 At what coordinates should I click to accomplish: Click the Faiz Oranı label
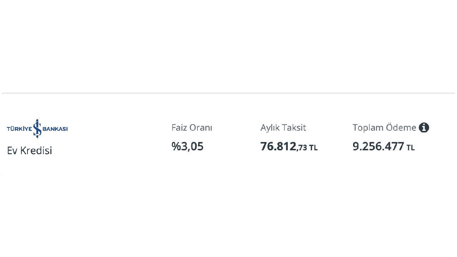[192, 128]
